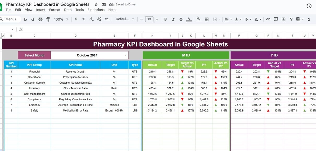Open version history clock icon

309,6
